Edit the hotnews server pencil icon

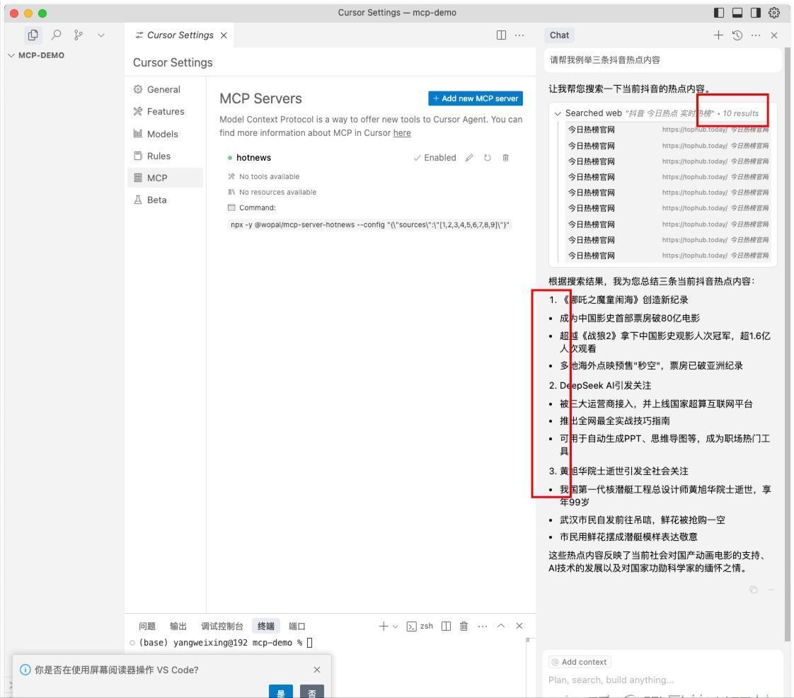coord(469,158)
